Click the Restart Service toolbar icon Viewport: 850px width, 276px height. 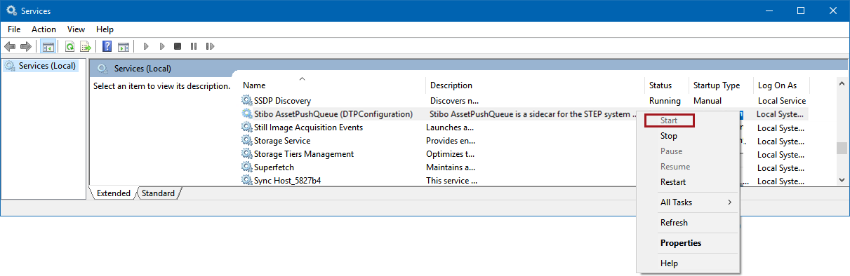point(210,46)
